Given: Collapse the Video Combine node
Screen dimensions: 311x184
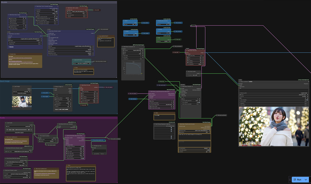Looking at the screenshot, I should coord(239,82).
